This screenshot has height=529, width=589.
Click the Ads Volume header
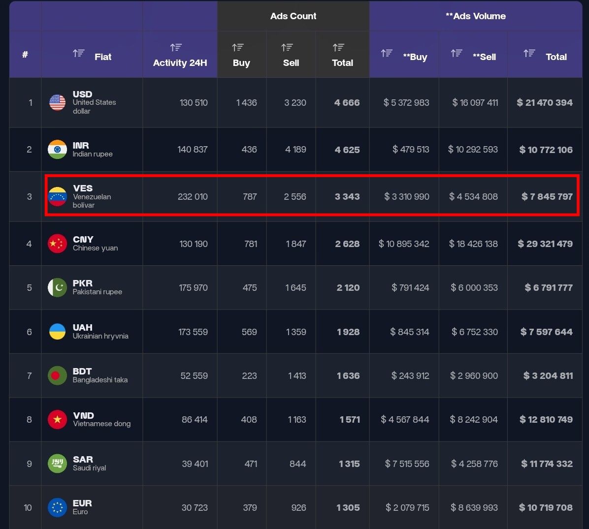476,16
